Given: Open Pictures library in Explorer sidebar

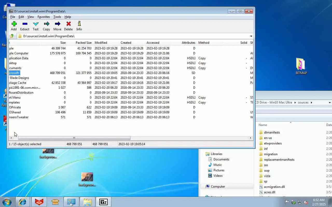Looking at the screenshot, I should tap(219, 170).
